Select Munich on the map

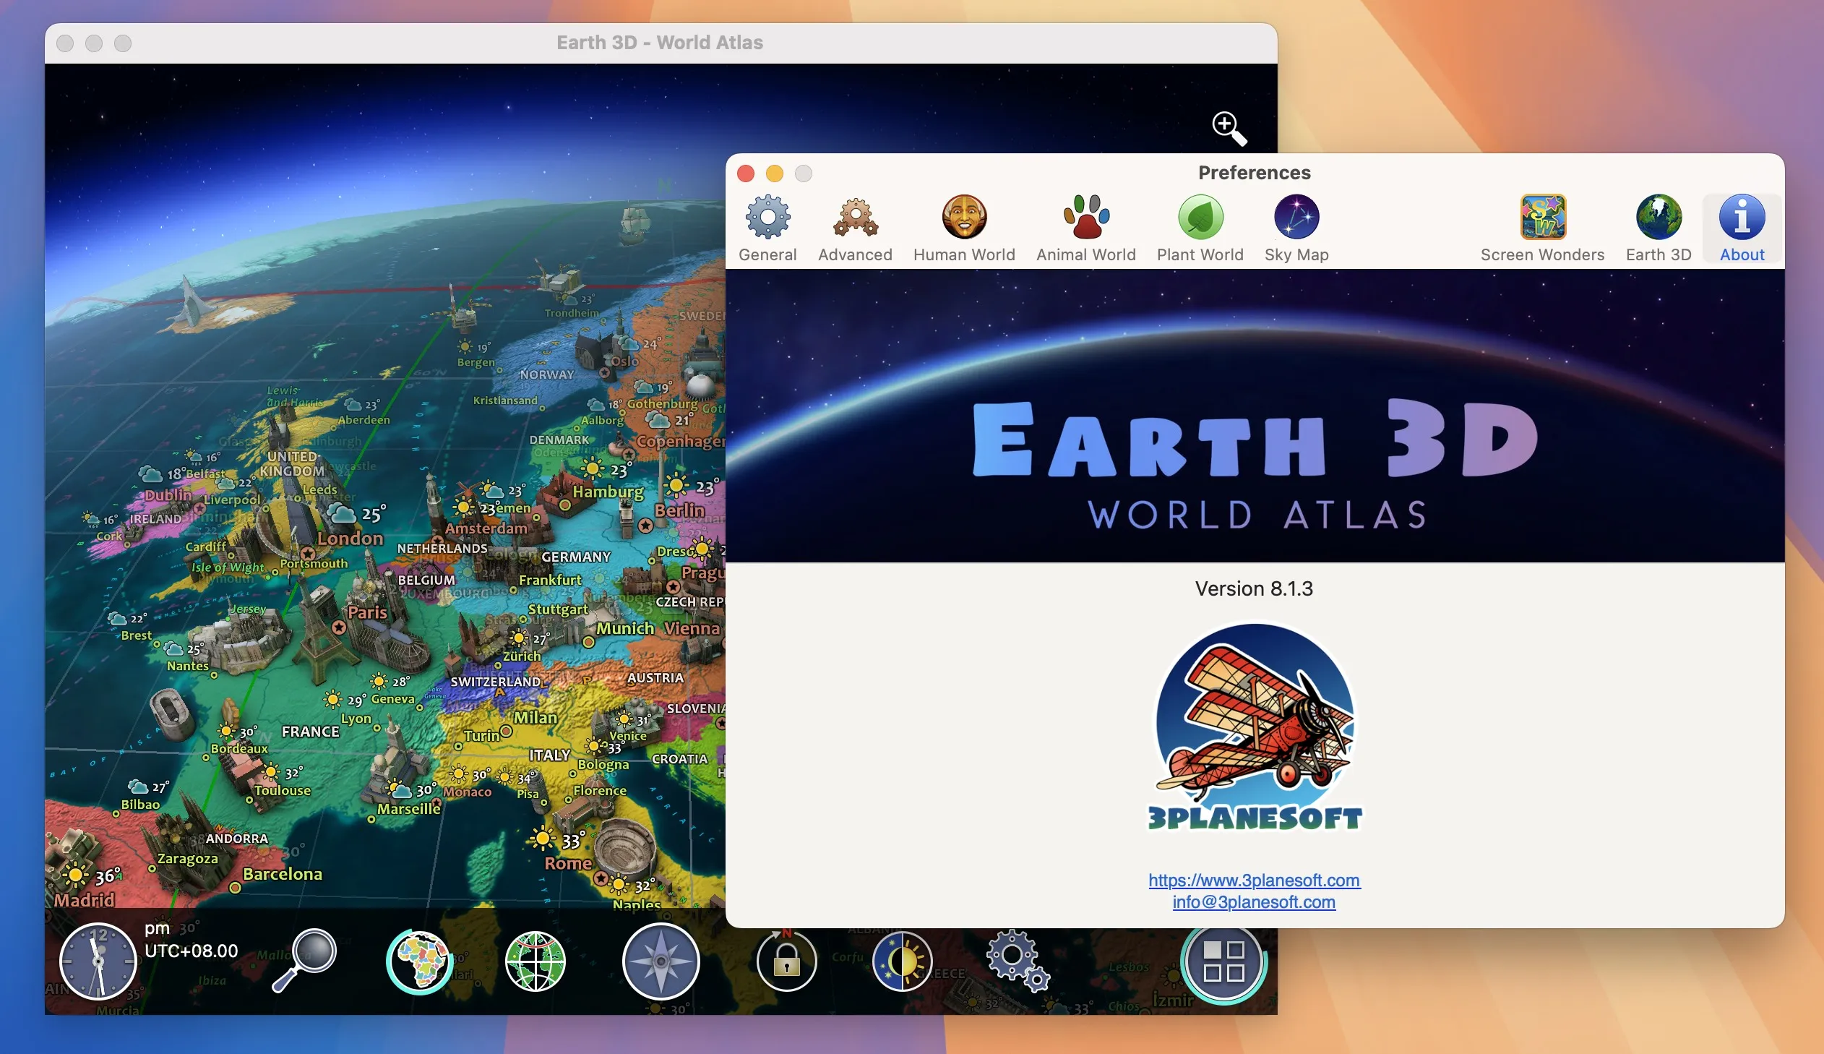click(x=625, y=628)
